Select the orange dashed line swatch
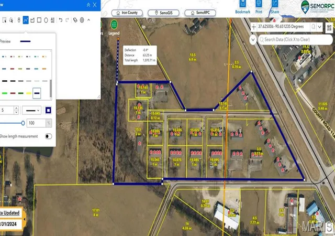Image resolution: width=335 pixels, height=236 pixels. (x=44, y=57)
